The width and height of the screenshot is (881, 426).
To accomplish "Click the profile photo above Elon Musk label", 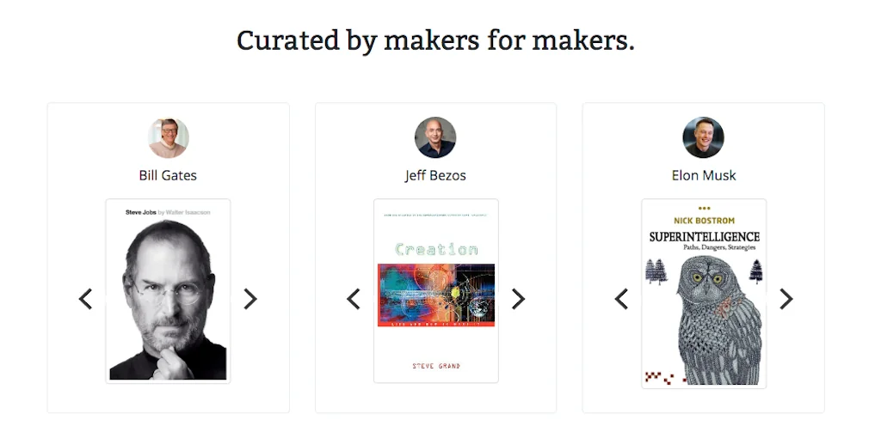I will tap(703, 137).
